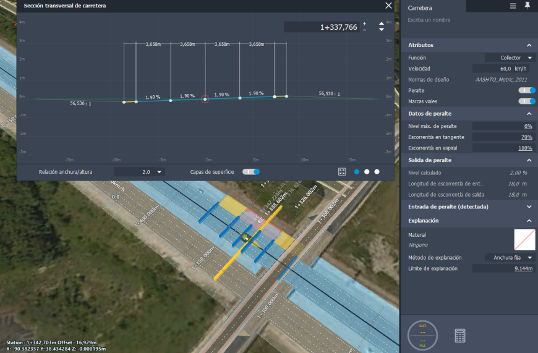Image resolution: width=538 pixels, height=353 pixels.
Task: Toggle the Peralte switch
Action: tap(527, 90)
